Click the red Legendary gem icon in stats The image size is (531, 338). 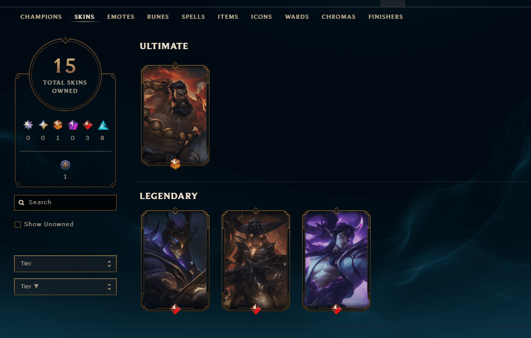[88, 125]
